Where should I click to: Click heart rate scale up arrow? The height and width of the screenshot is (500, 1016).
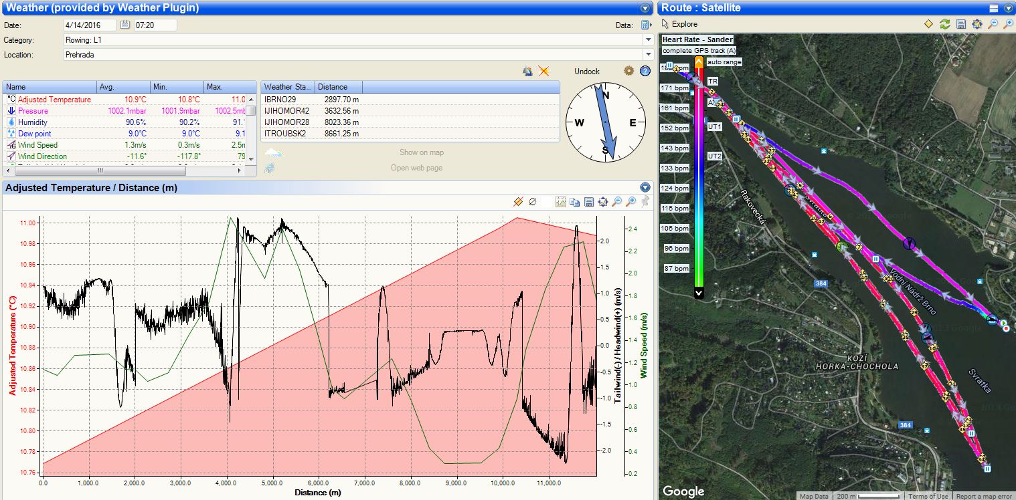pyautogui.click(x=699, y=62)
